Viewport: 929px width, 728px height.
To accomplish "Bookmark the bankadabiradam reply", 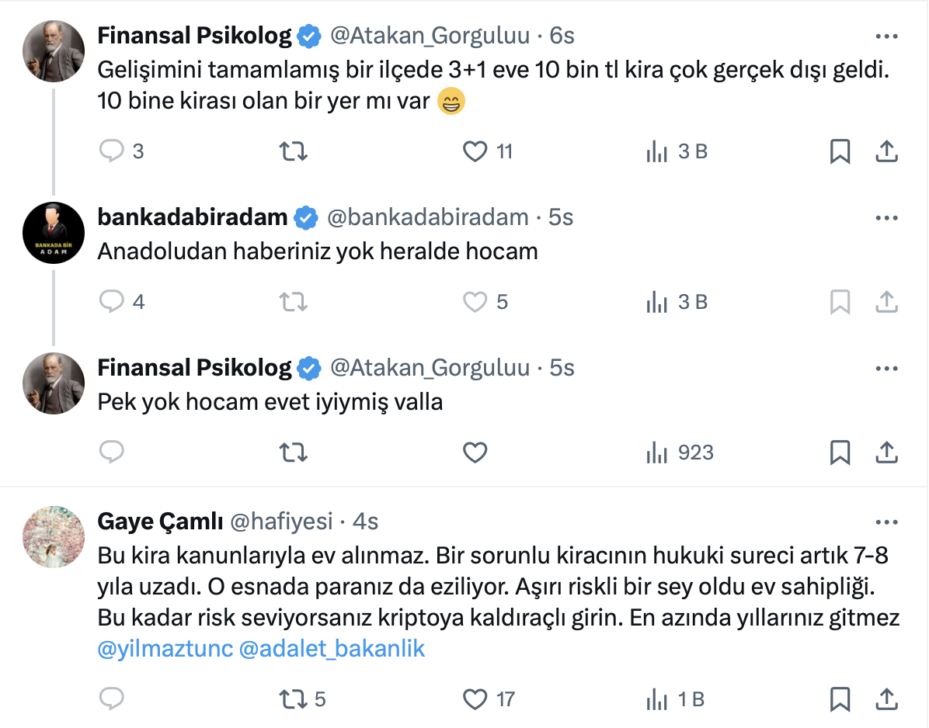I will (x=840, y=301).
